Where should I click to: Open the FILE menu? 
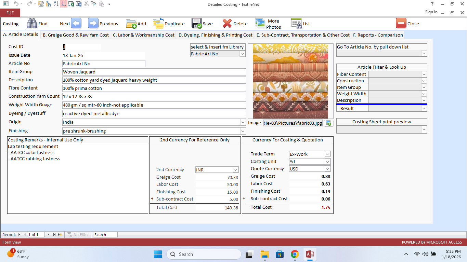tap(10, 13)
